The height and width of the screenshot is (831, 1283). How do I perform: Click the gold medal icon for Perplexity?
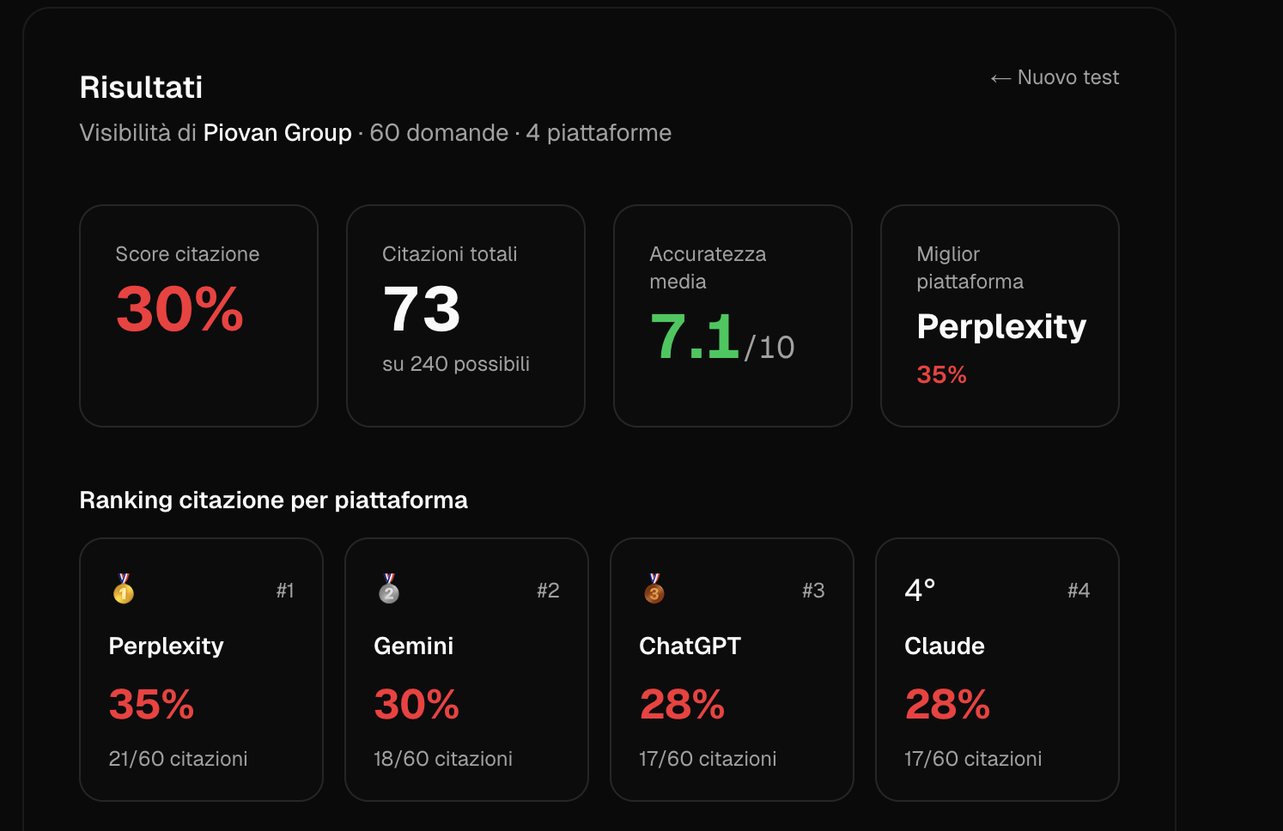(124, 589)
